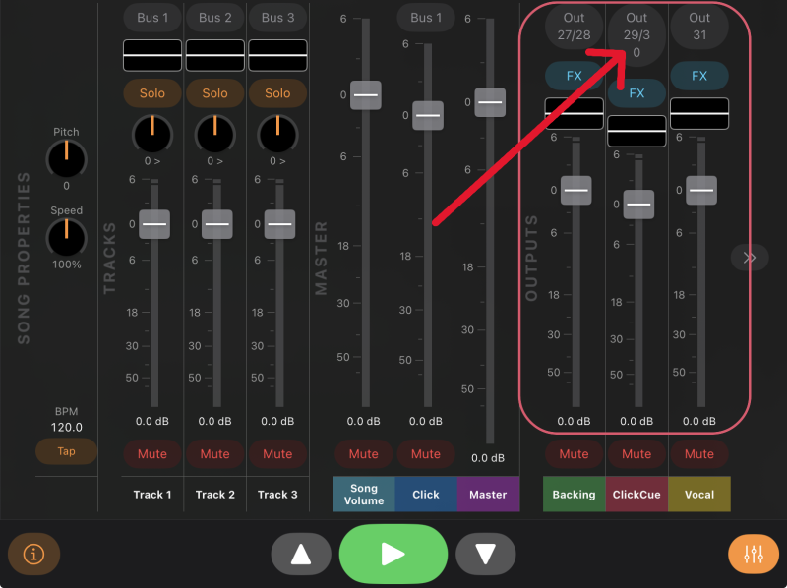Go to previous song with up arrow
Screen dimensions: 787x588
[x=301, y=554]
